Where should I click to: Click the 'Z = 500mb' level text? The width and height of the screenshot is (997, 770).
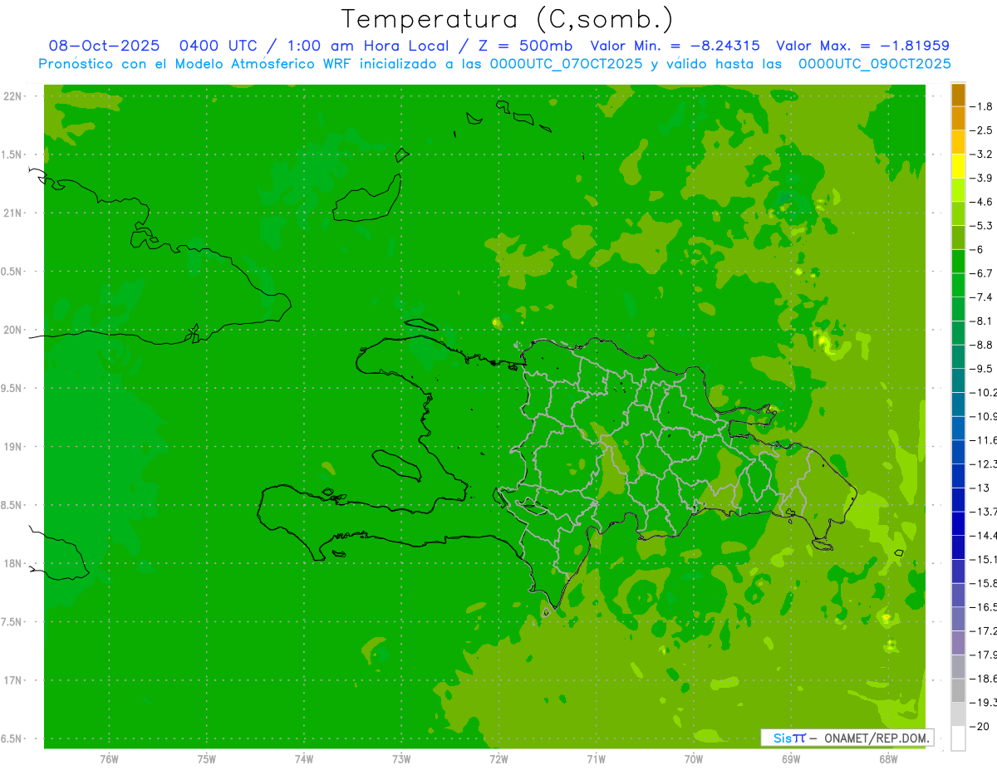pyautogui.click(x=524, y=46)
